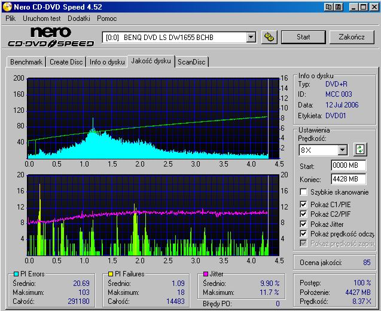Click PI Errors average 20.69
This screenshot has height=311, width=381.
click(81, 284)
